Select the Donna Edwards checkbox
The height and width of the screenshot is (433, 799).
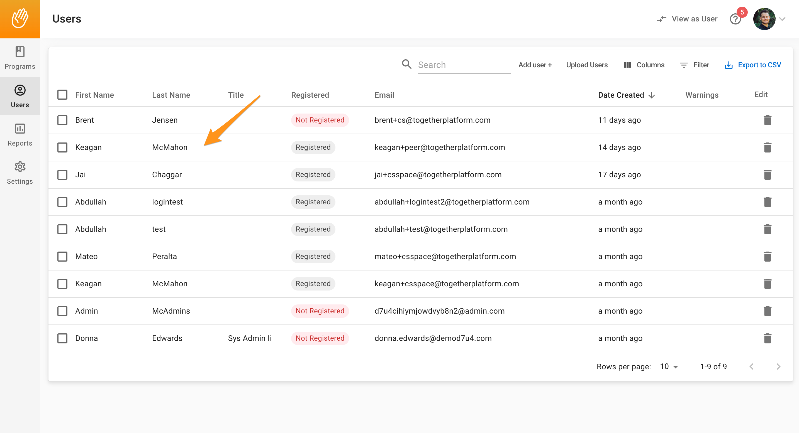pos(62,338)
